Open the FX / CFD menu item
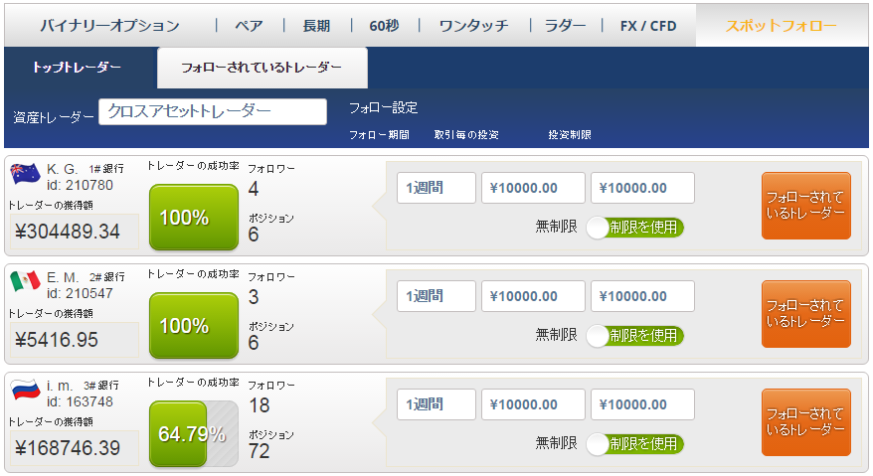The image size is (873, 476). [648, 26]
